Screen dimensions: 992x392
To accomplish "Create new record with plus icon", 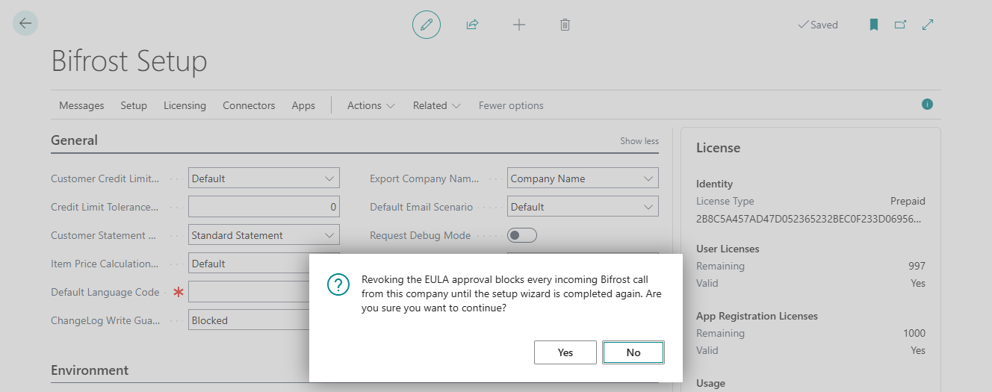I will (519, 25).
